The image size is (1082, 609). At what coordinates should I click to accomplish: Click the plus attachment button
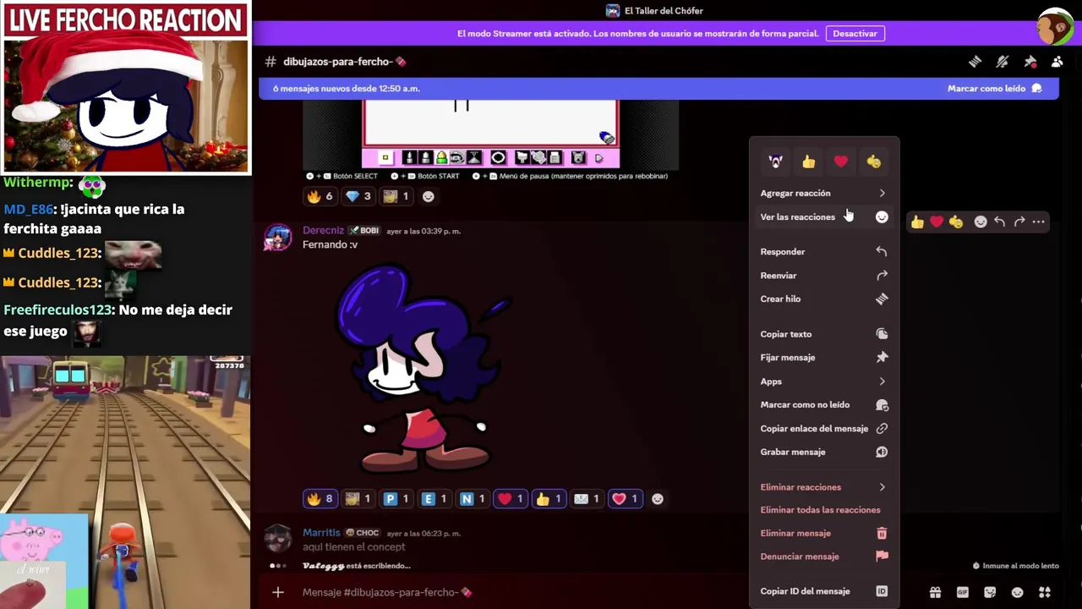pyautogui.click(x=278, y=592)
